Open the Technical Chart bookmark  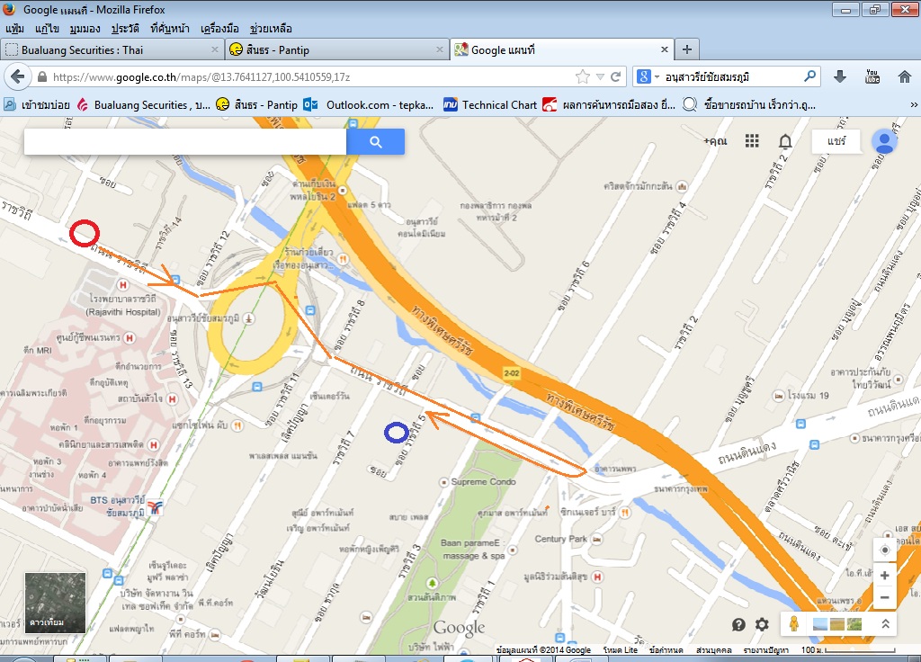pos(490,105)
